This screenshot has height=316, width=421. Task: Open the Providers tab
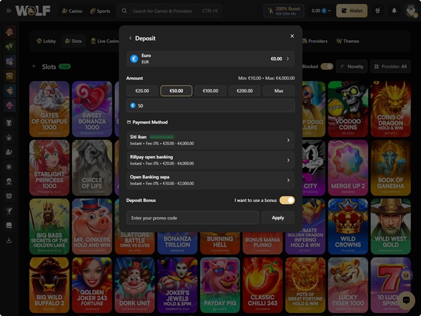pos(315,41)
